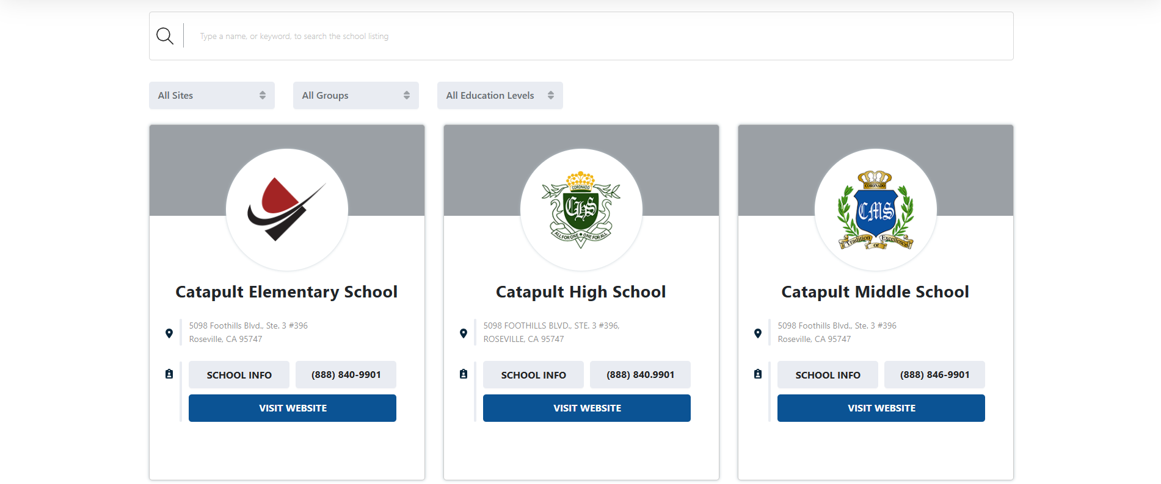Click the Catapult Middle School CMS crest
Viewport: 1161px width, 484px height.
tap(876, 210)
